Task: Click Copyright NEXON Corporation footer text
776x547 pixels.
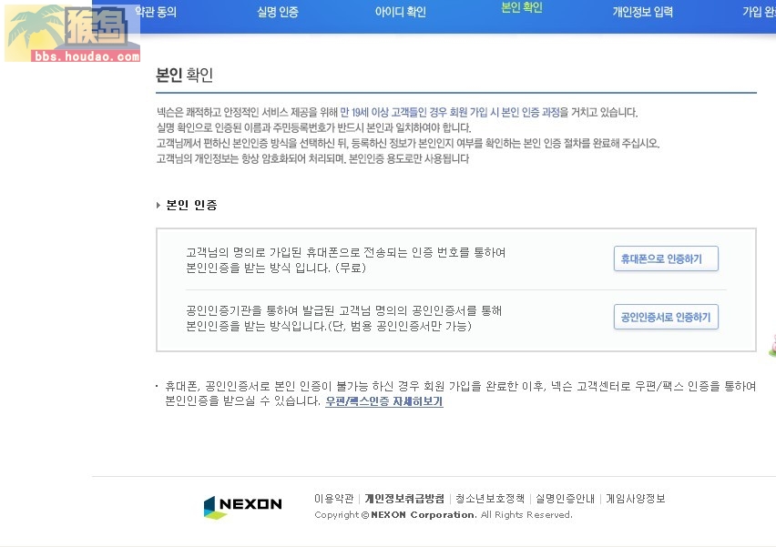Action: [x=444, y=515]
